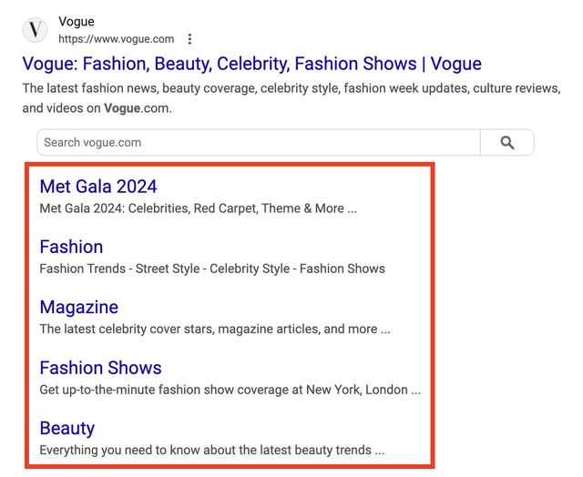Open the Beauty sitelink
This screenshot has width=583, height=477.
66,428
